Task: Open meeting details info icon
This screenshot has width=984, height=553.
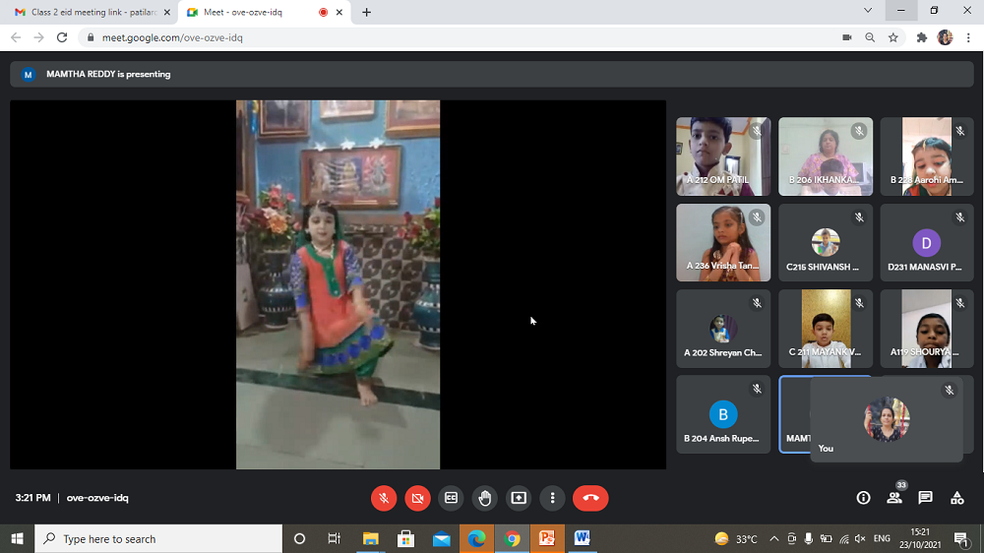Action: pos(863,498)
